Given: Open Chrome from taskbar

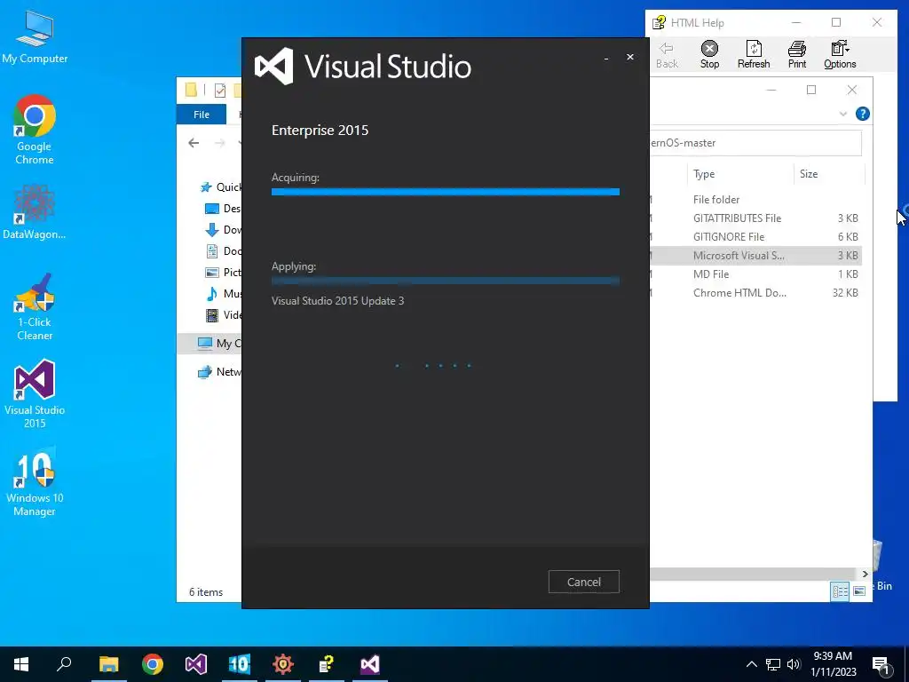Looking at the screenshot, I should (153, 664).
